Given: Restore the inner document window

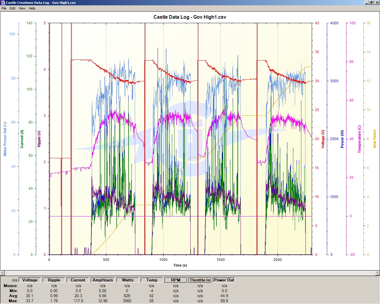Looking at the screenshot, I should point(371,3).
